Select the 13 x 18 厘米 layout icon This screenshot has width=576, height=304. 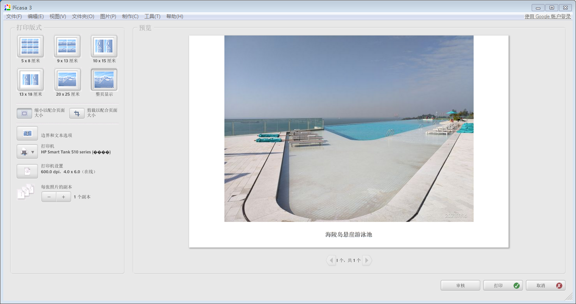point(30,79)
